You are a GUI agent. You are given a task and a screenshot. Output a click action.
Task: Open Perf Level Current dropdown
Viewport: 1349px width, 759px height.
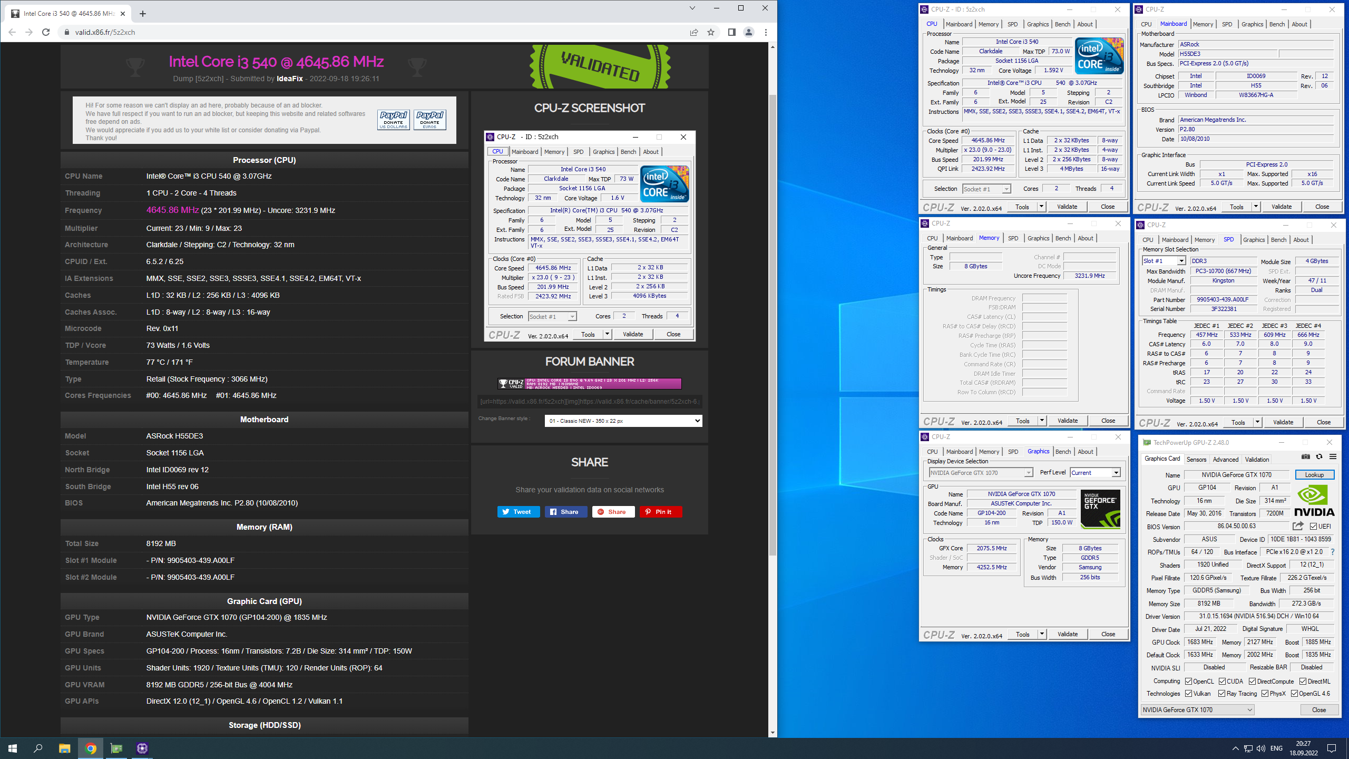click(x=1095, y=473)
